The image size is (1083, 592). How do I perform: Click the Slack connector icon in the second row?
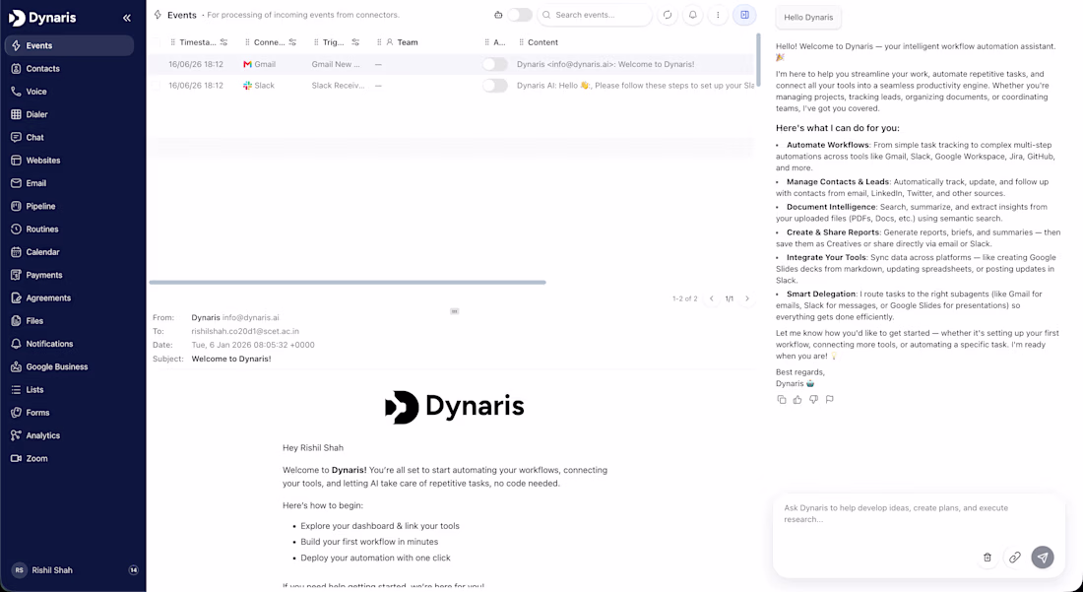[x=247, y=86]
